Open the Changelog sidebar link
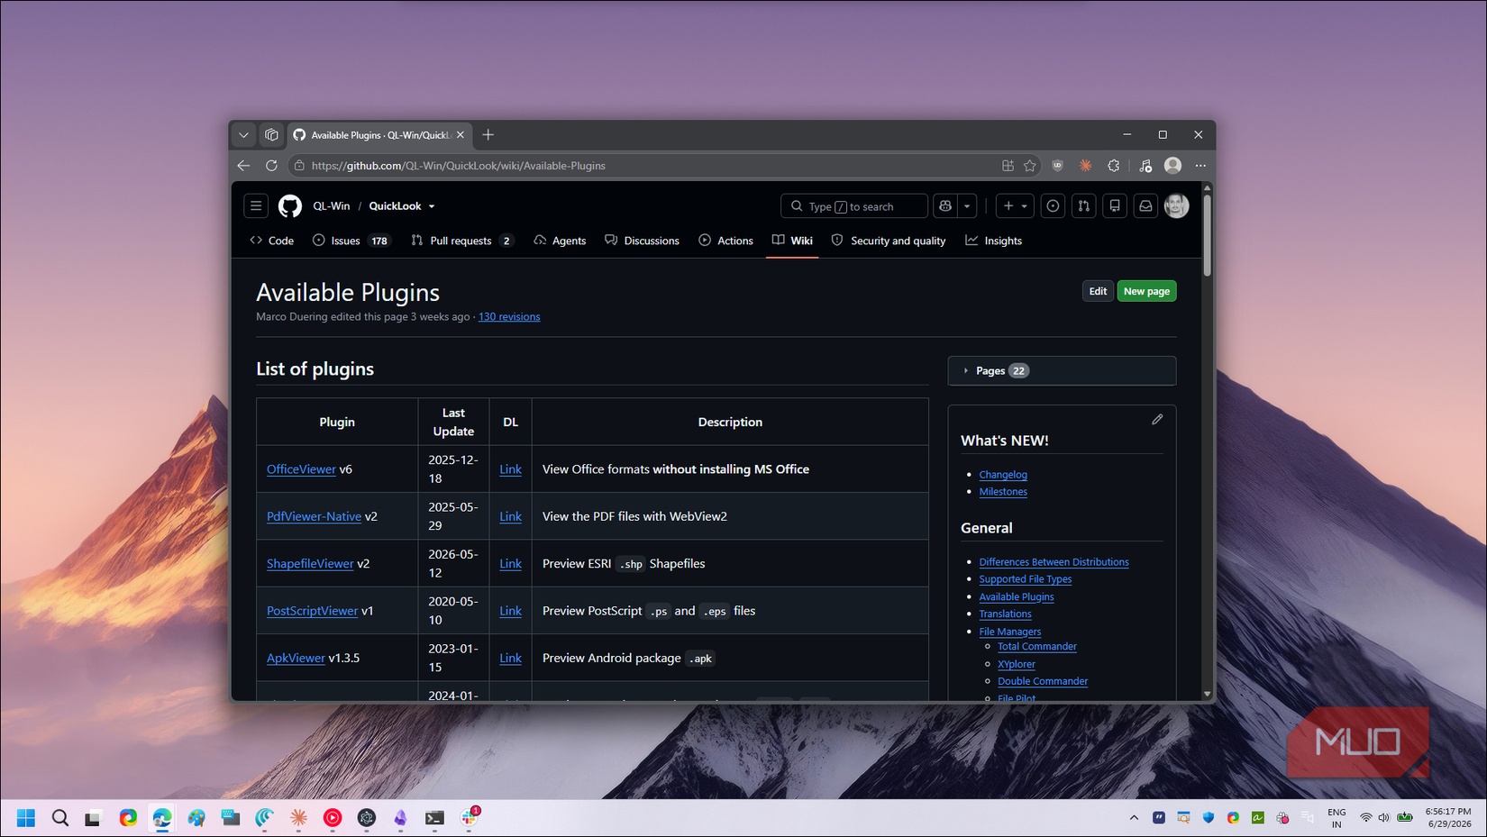This screenshot has height=837, width=1487. coord(1003,475)
